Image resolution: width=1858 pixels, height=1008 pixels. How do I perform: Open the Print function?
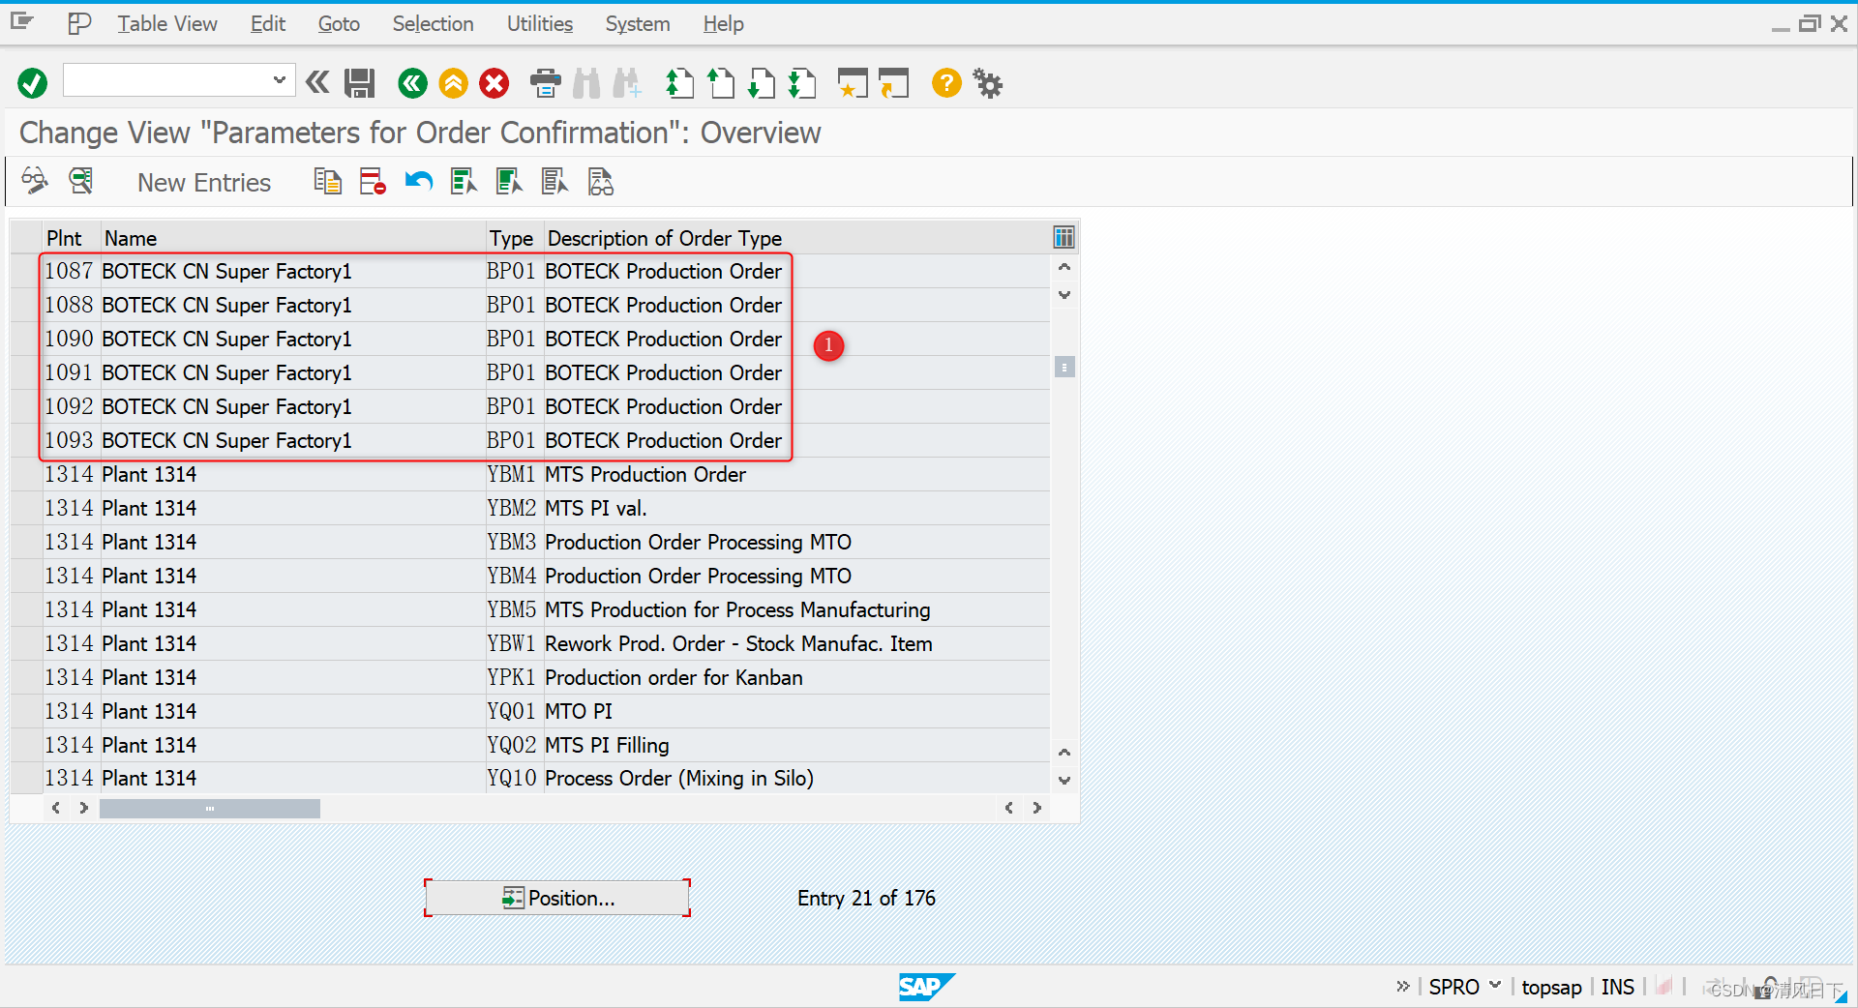coord(544,83)
